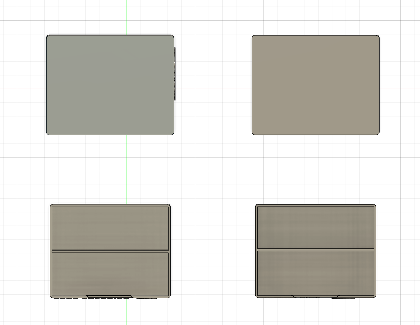This screenshot has height=325, width=420.
Task: Select protruding tab beneath bottom-right tray's right side
Action: pyautogui.click(x=343, y=298)
